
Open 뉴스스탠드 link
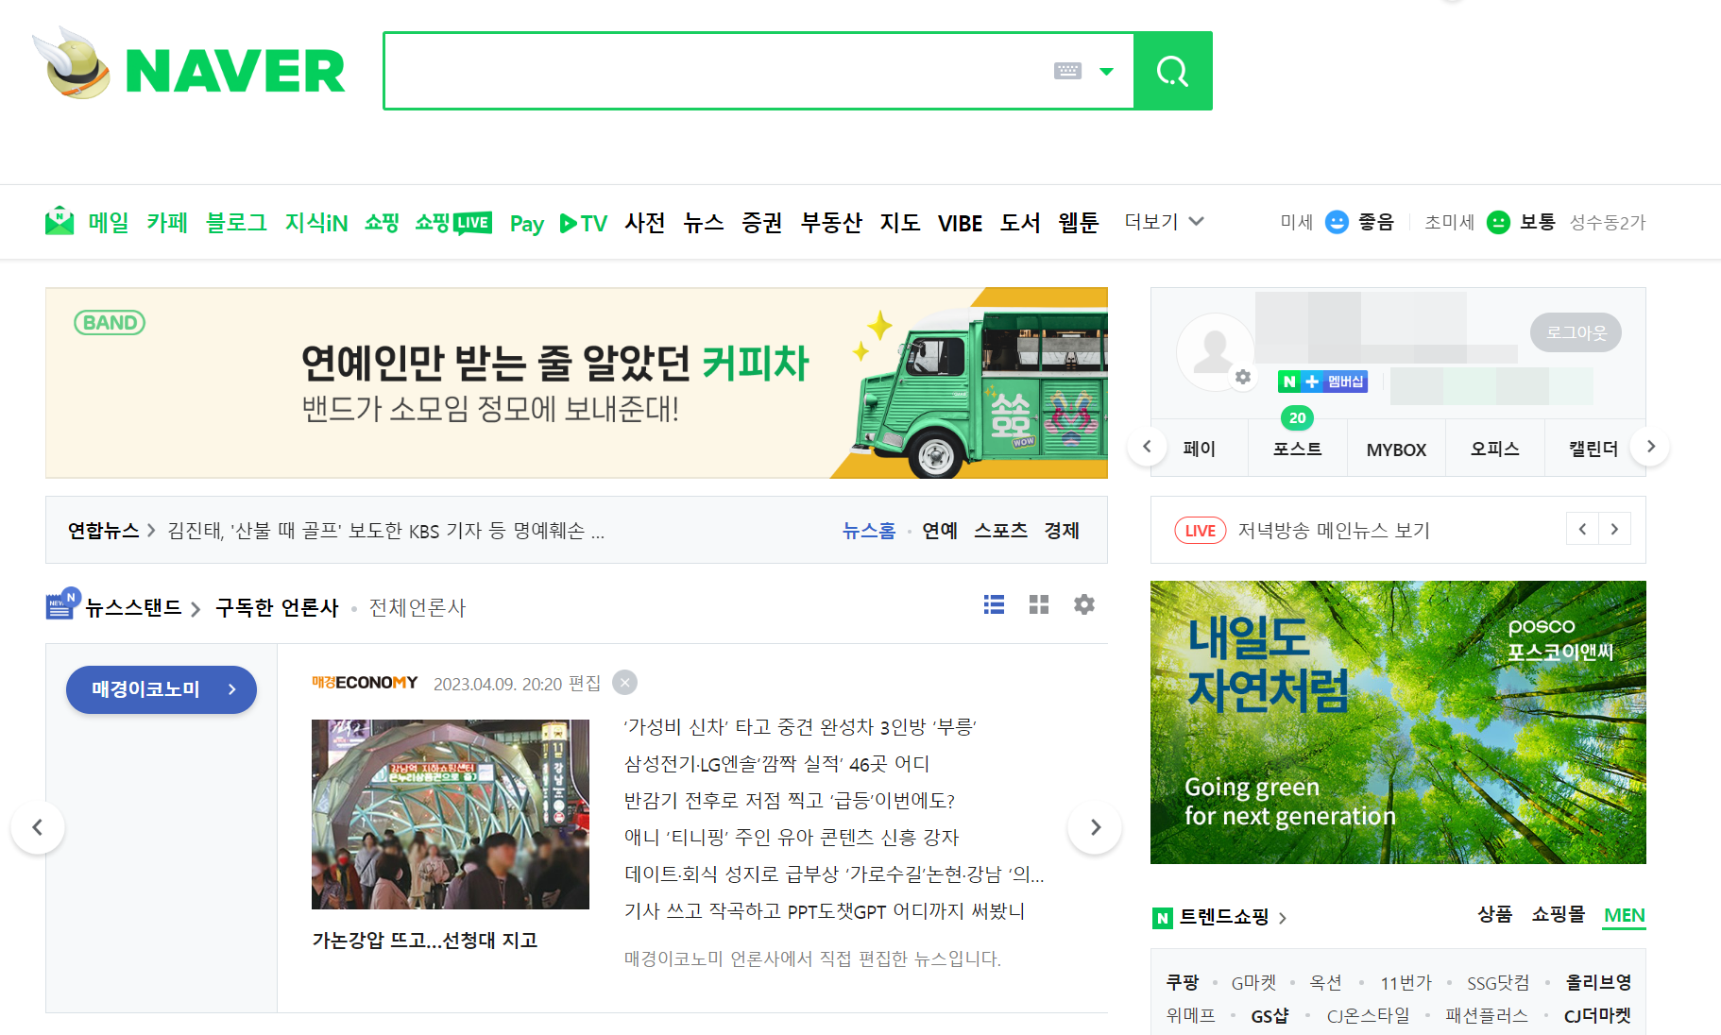click(x=133, y=607)
